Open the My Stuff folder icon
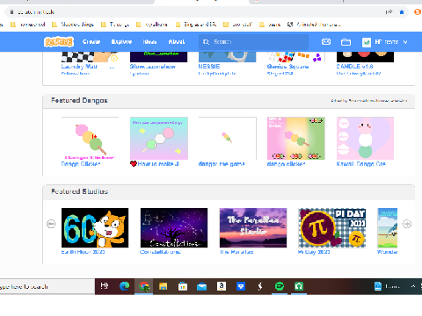This screenshot has width=422, height=316. [346, 42]
